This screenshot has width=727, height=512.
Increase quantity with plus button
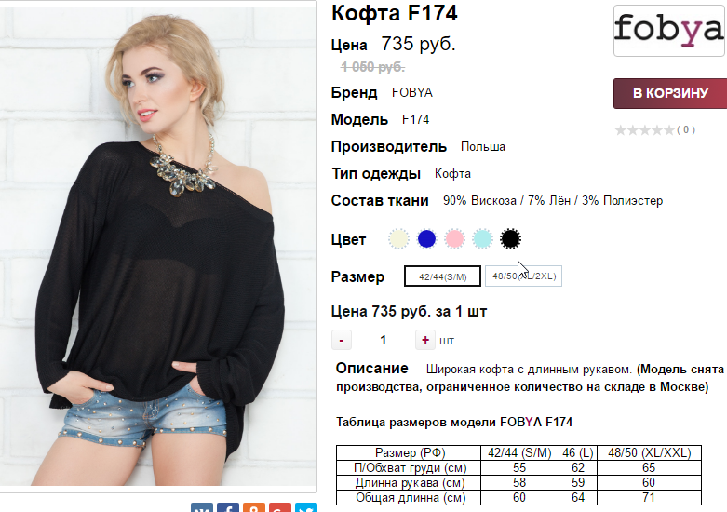pyautogui.click(x=425, y=340)
